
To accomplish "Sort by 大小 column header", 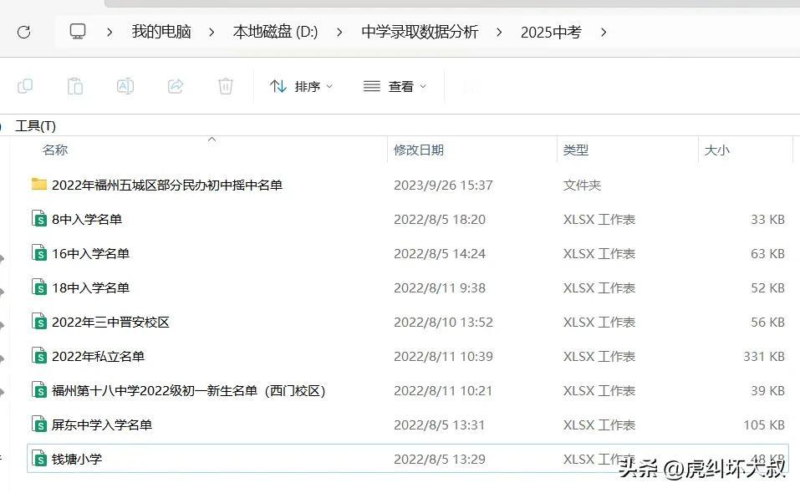I will click(717, 150).
